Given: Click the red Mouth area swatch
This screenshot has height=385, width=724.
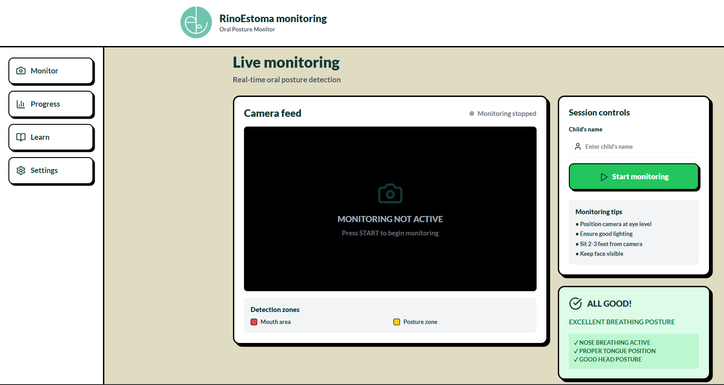Looking at the screenshot, I should (x=254, y=322).
